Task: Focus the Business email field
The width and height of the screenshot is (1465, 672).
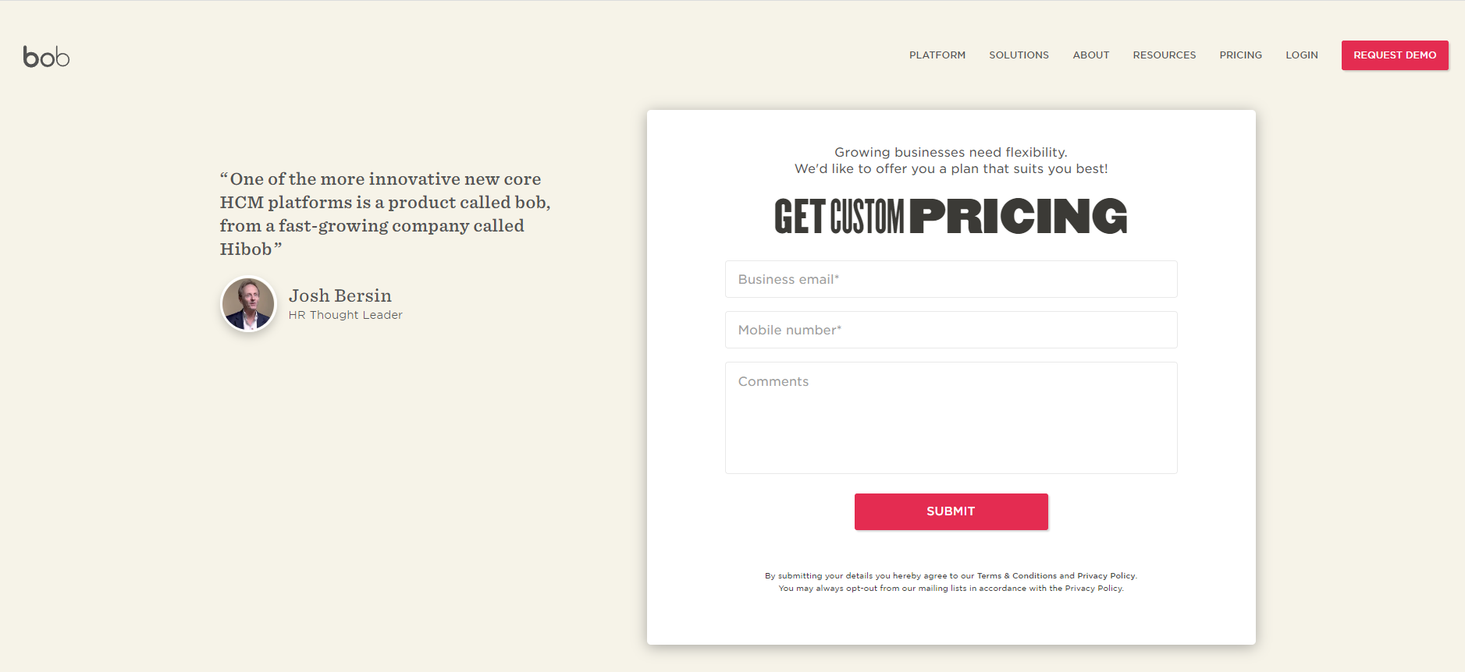Action: coord(951,279)
